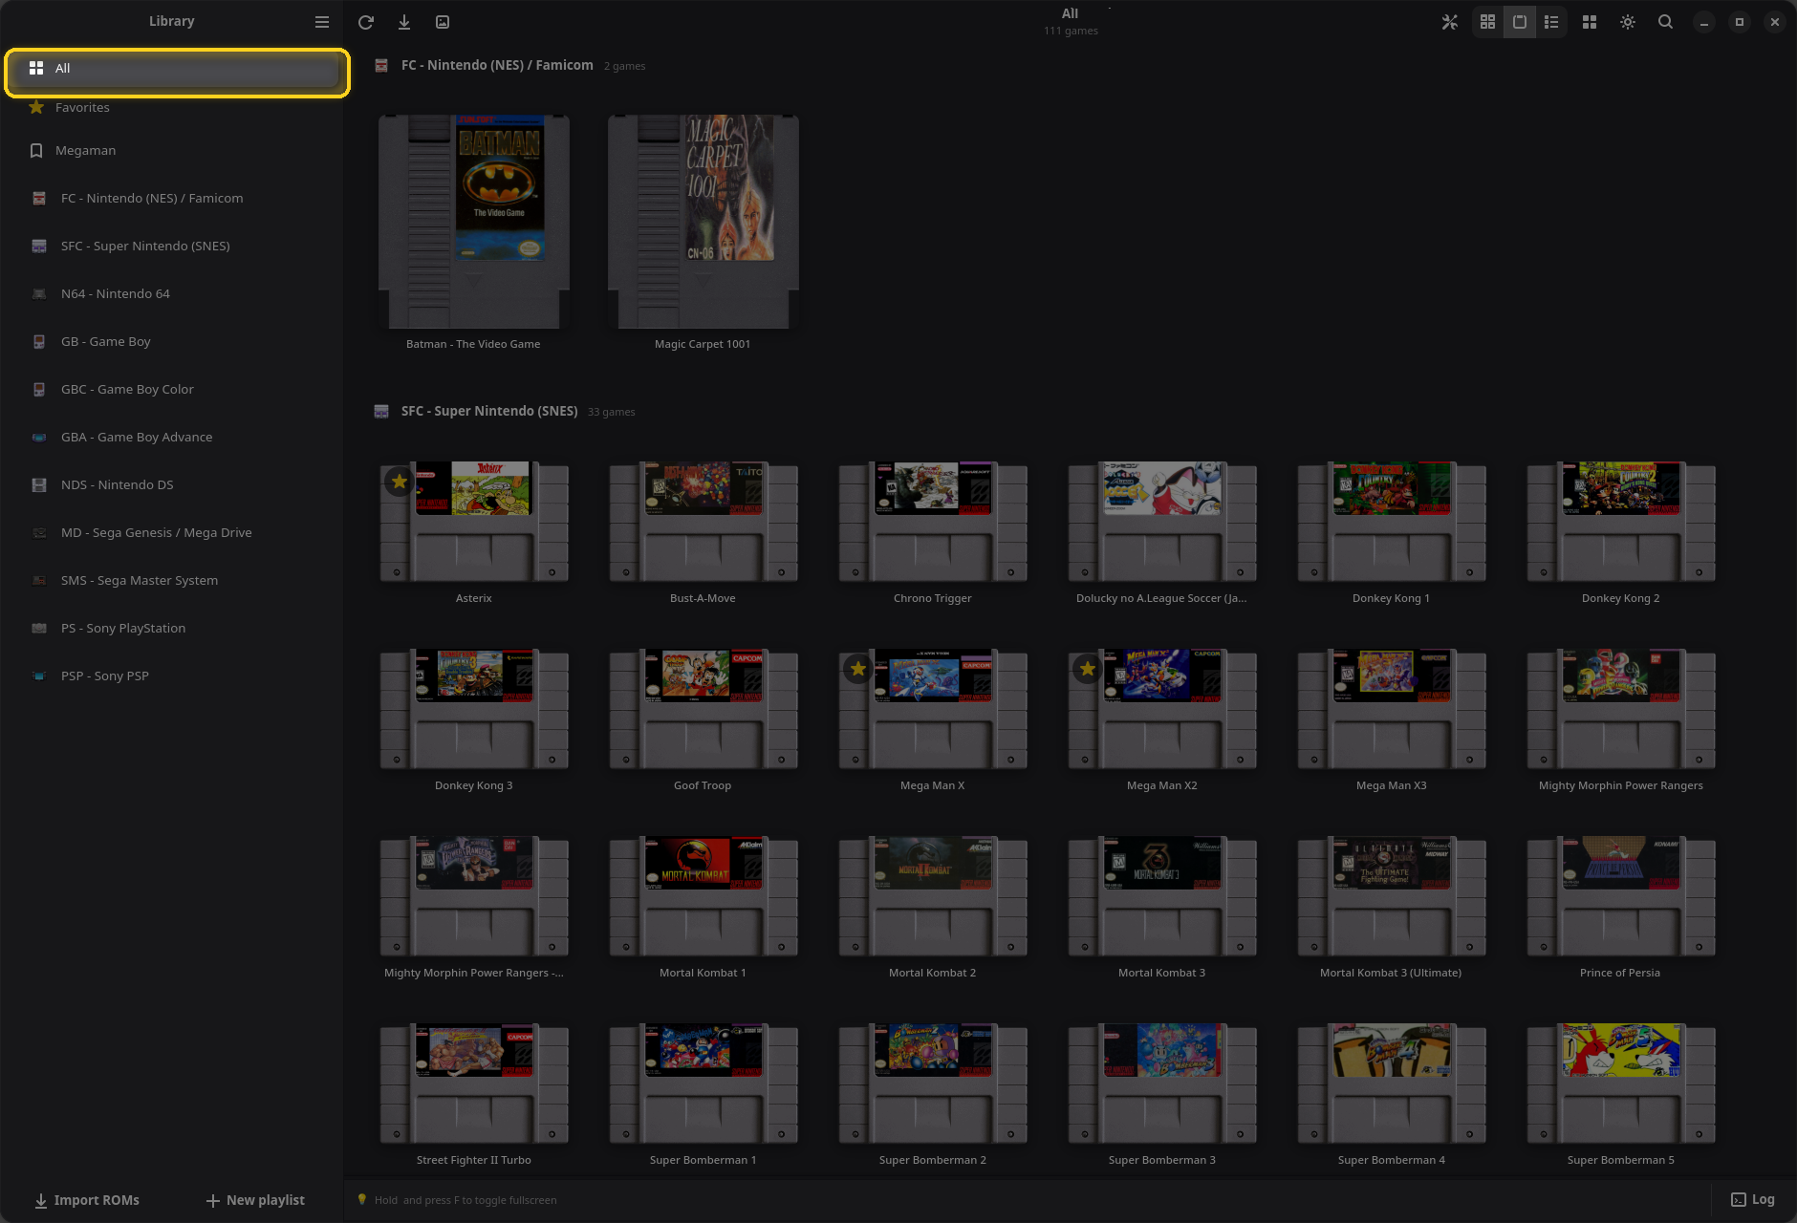Switch to the outlined grid view mode
1797x1223 pixels.
1487,22
